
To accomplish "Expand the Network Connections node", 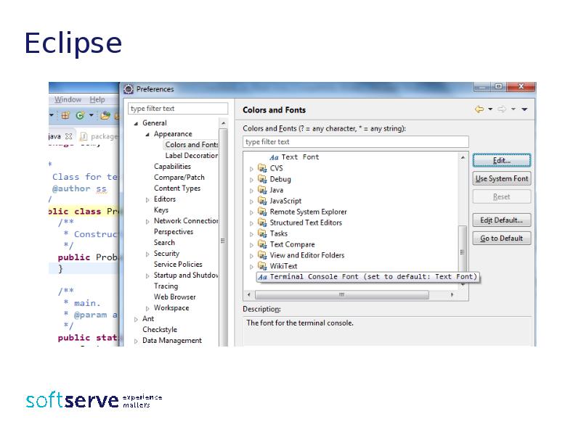I will pyautogui.click(x=147, y=222).
